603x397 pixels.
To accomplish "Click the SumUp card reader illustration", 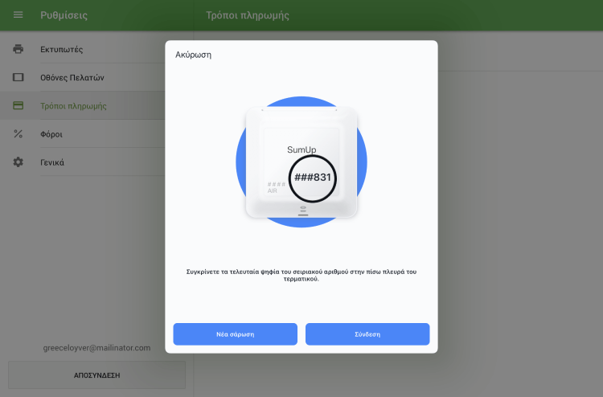I will click(x=301, y=162).
